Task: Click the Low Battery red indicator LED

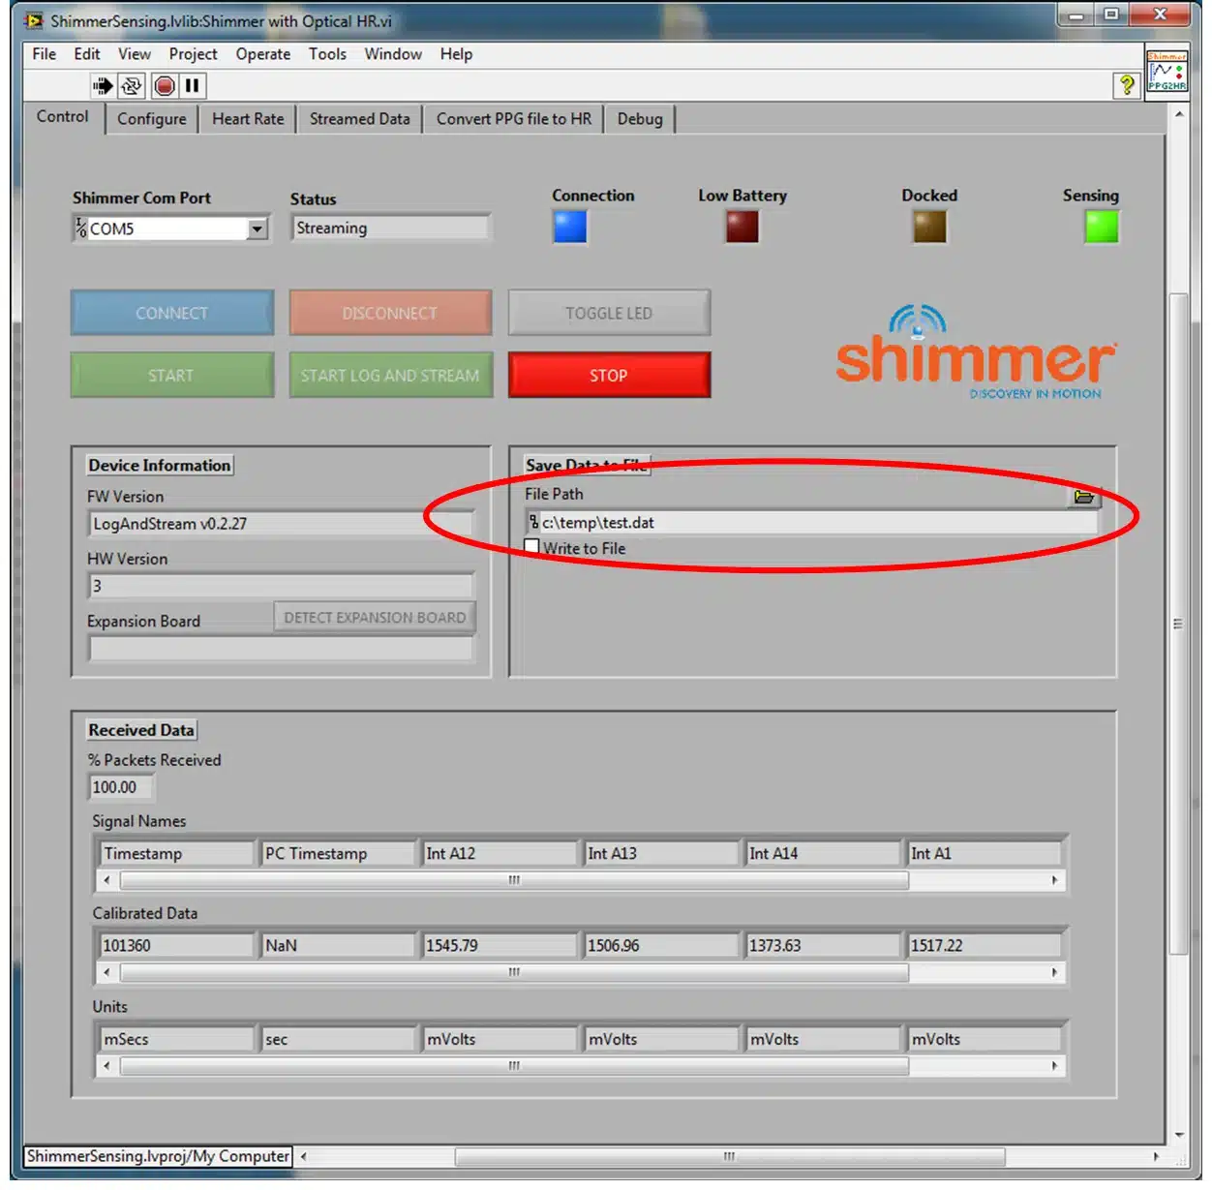Action: tap(742, 228)
